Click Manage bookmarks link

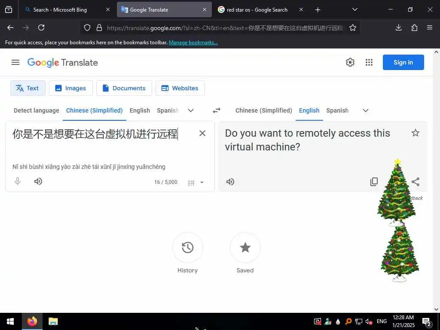click(193, 43)
